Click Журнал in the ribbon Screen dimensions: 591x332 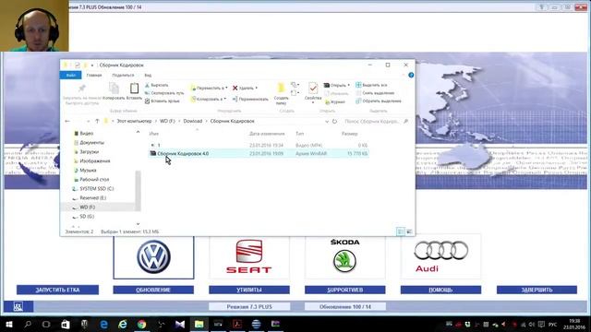point(334,101)
